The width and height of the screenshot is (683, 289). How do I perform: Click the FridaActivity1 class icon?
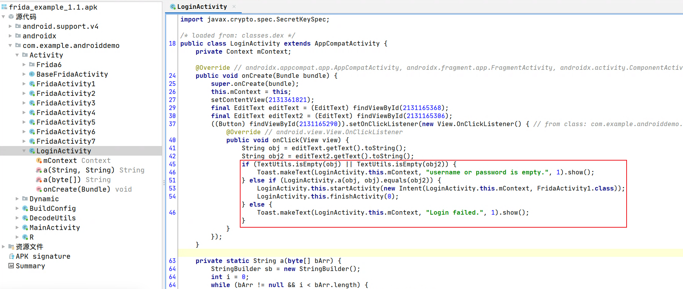click(x=32, y=84)
